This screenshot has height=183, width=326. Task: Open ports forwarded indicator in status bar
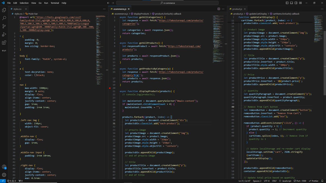(20, 181)
